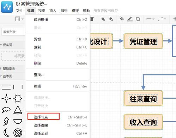Image resolution: width=176 pixels, height=138 pixels.
Task: Select the no-symbol prohibited shape
Action: (18, 133)
